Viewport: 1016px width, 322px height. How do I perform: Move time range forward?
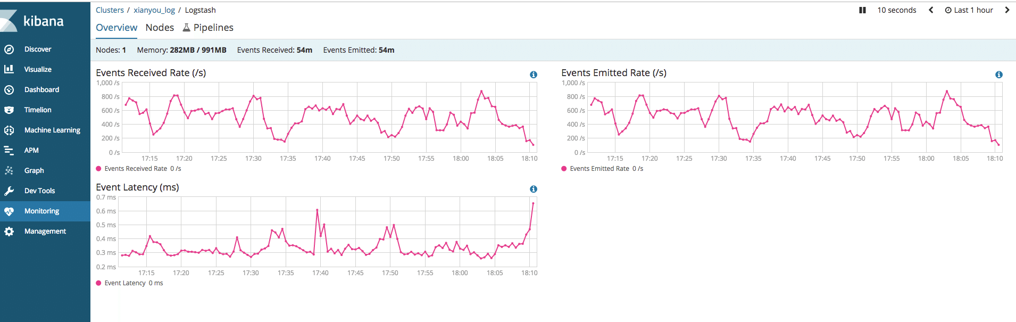[1007, 10]
